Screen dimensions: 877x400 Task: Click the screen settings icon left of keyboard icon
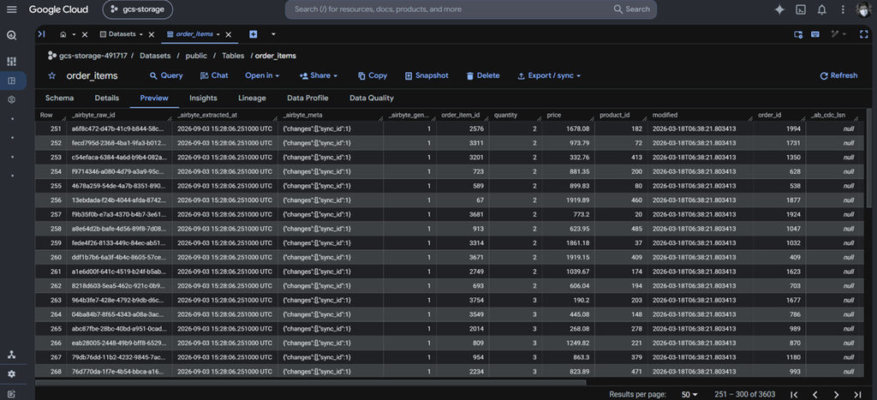799,34
